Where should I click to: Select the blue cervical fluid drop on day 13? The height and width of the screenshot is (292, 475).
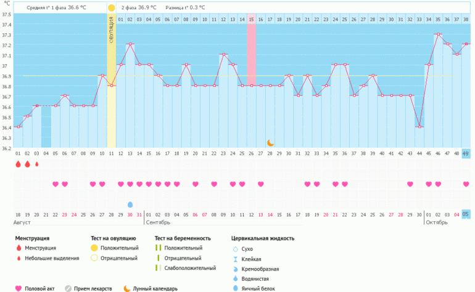pyautogui.click(x=130, y=205)
